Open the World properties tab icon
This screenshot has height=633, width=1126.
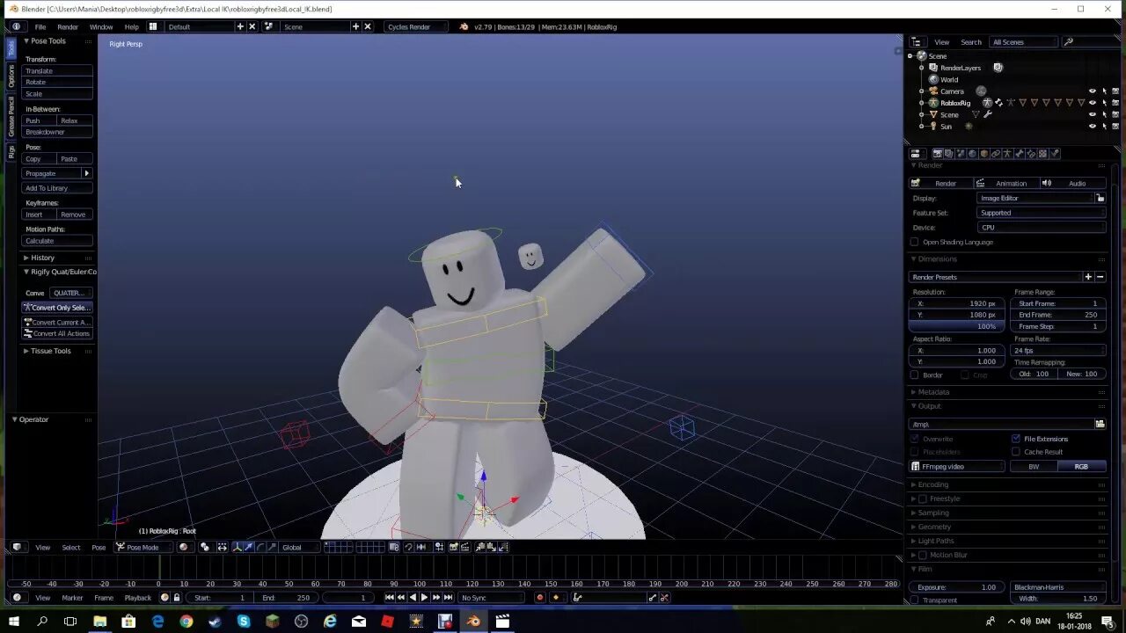(x=972, y=154)
